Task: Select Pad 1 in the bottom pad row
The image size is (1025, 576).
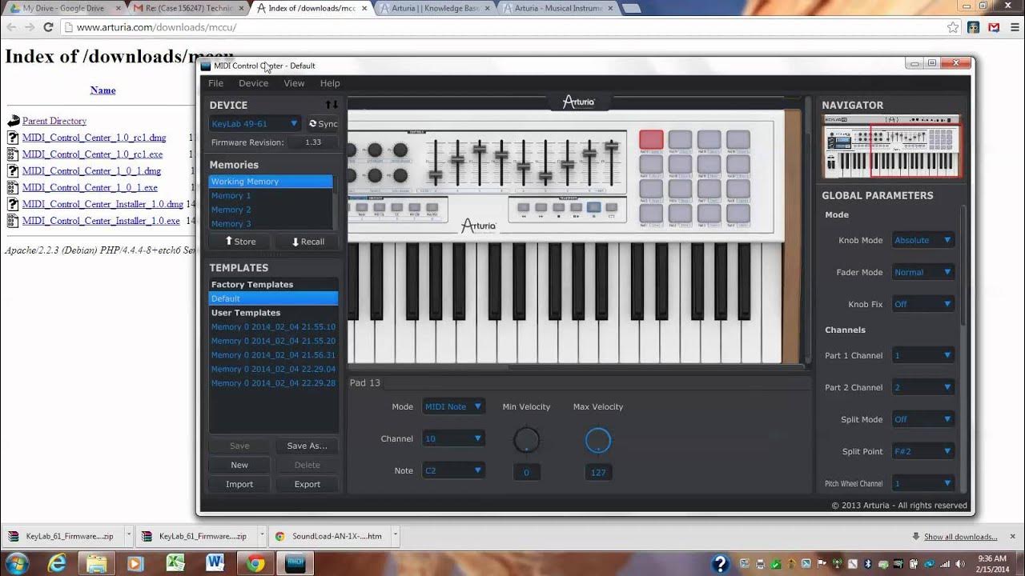Action: (651, 214)
